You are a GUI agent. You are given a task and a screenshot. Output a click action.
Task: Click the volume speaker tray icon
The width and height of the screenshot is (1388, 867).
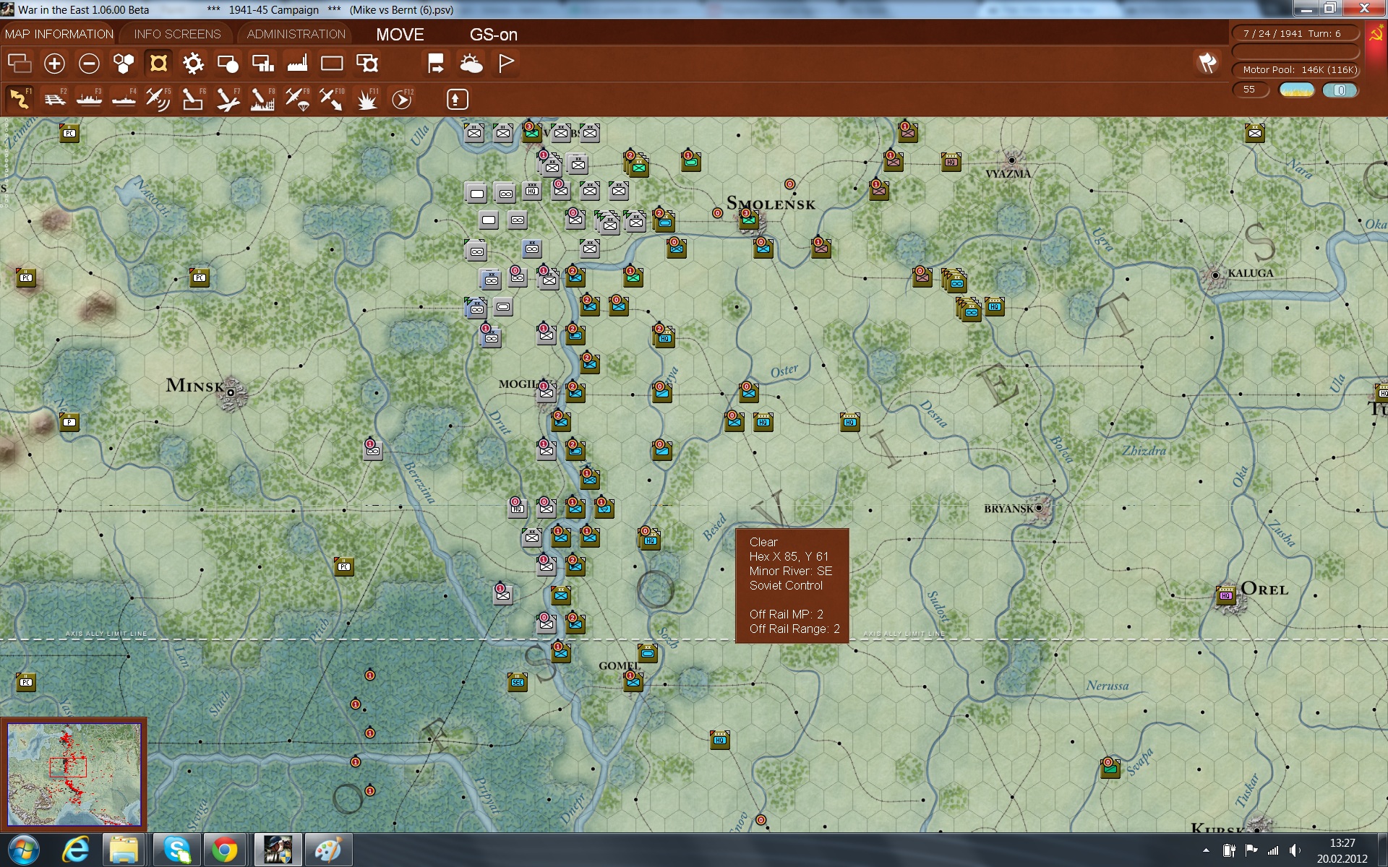click(1295, 850)
